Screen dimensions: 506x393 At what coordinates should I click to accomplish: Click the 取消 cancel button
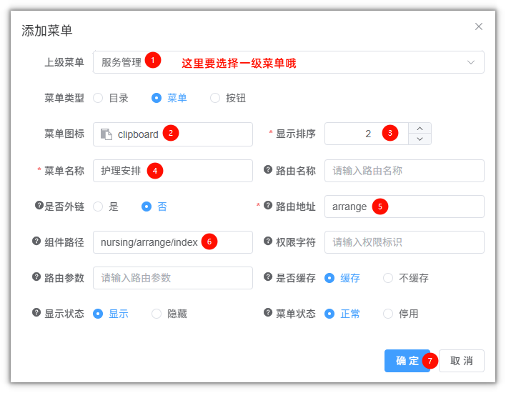(x=462, y=361)
